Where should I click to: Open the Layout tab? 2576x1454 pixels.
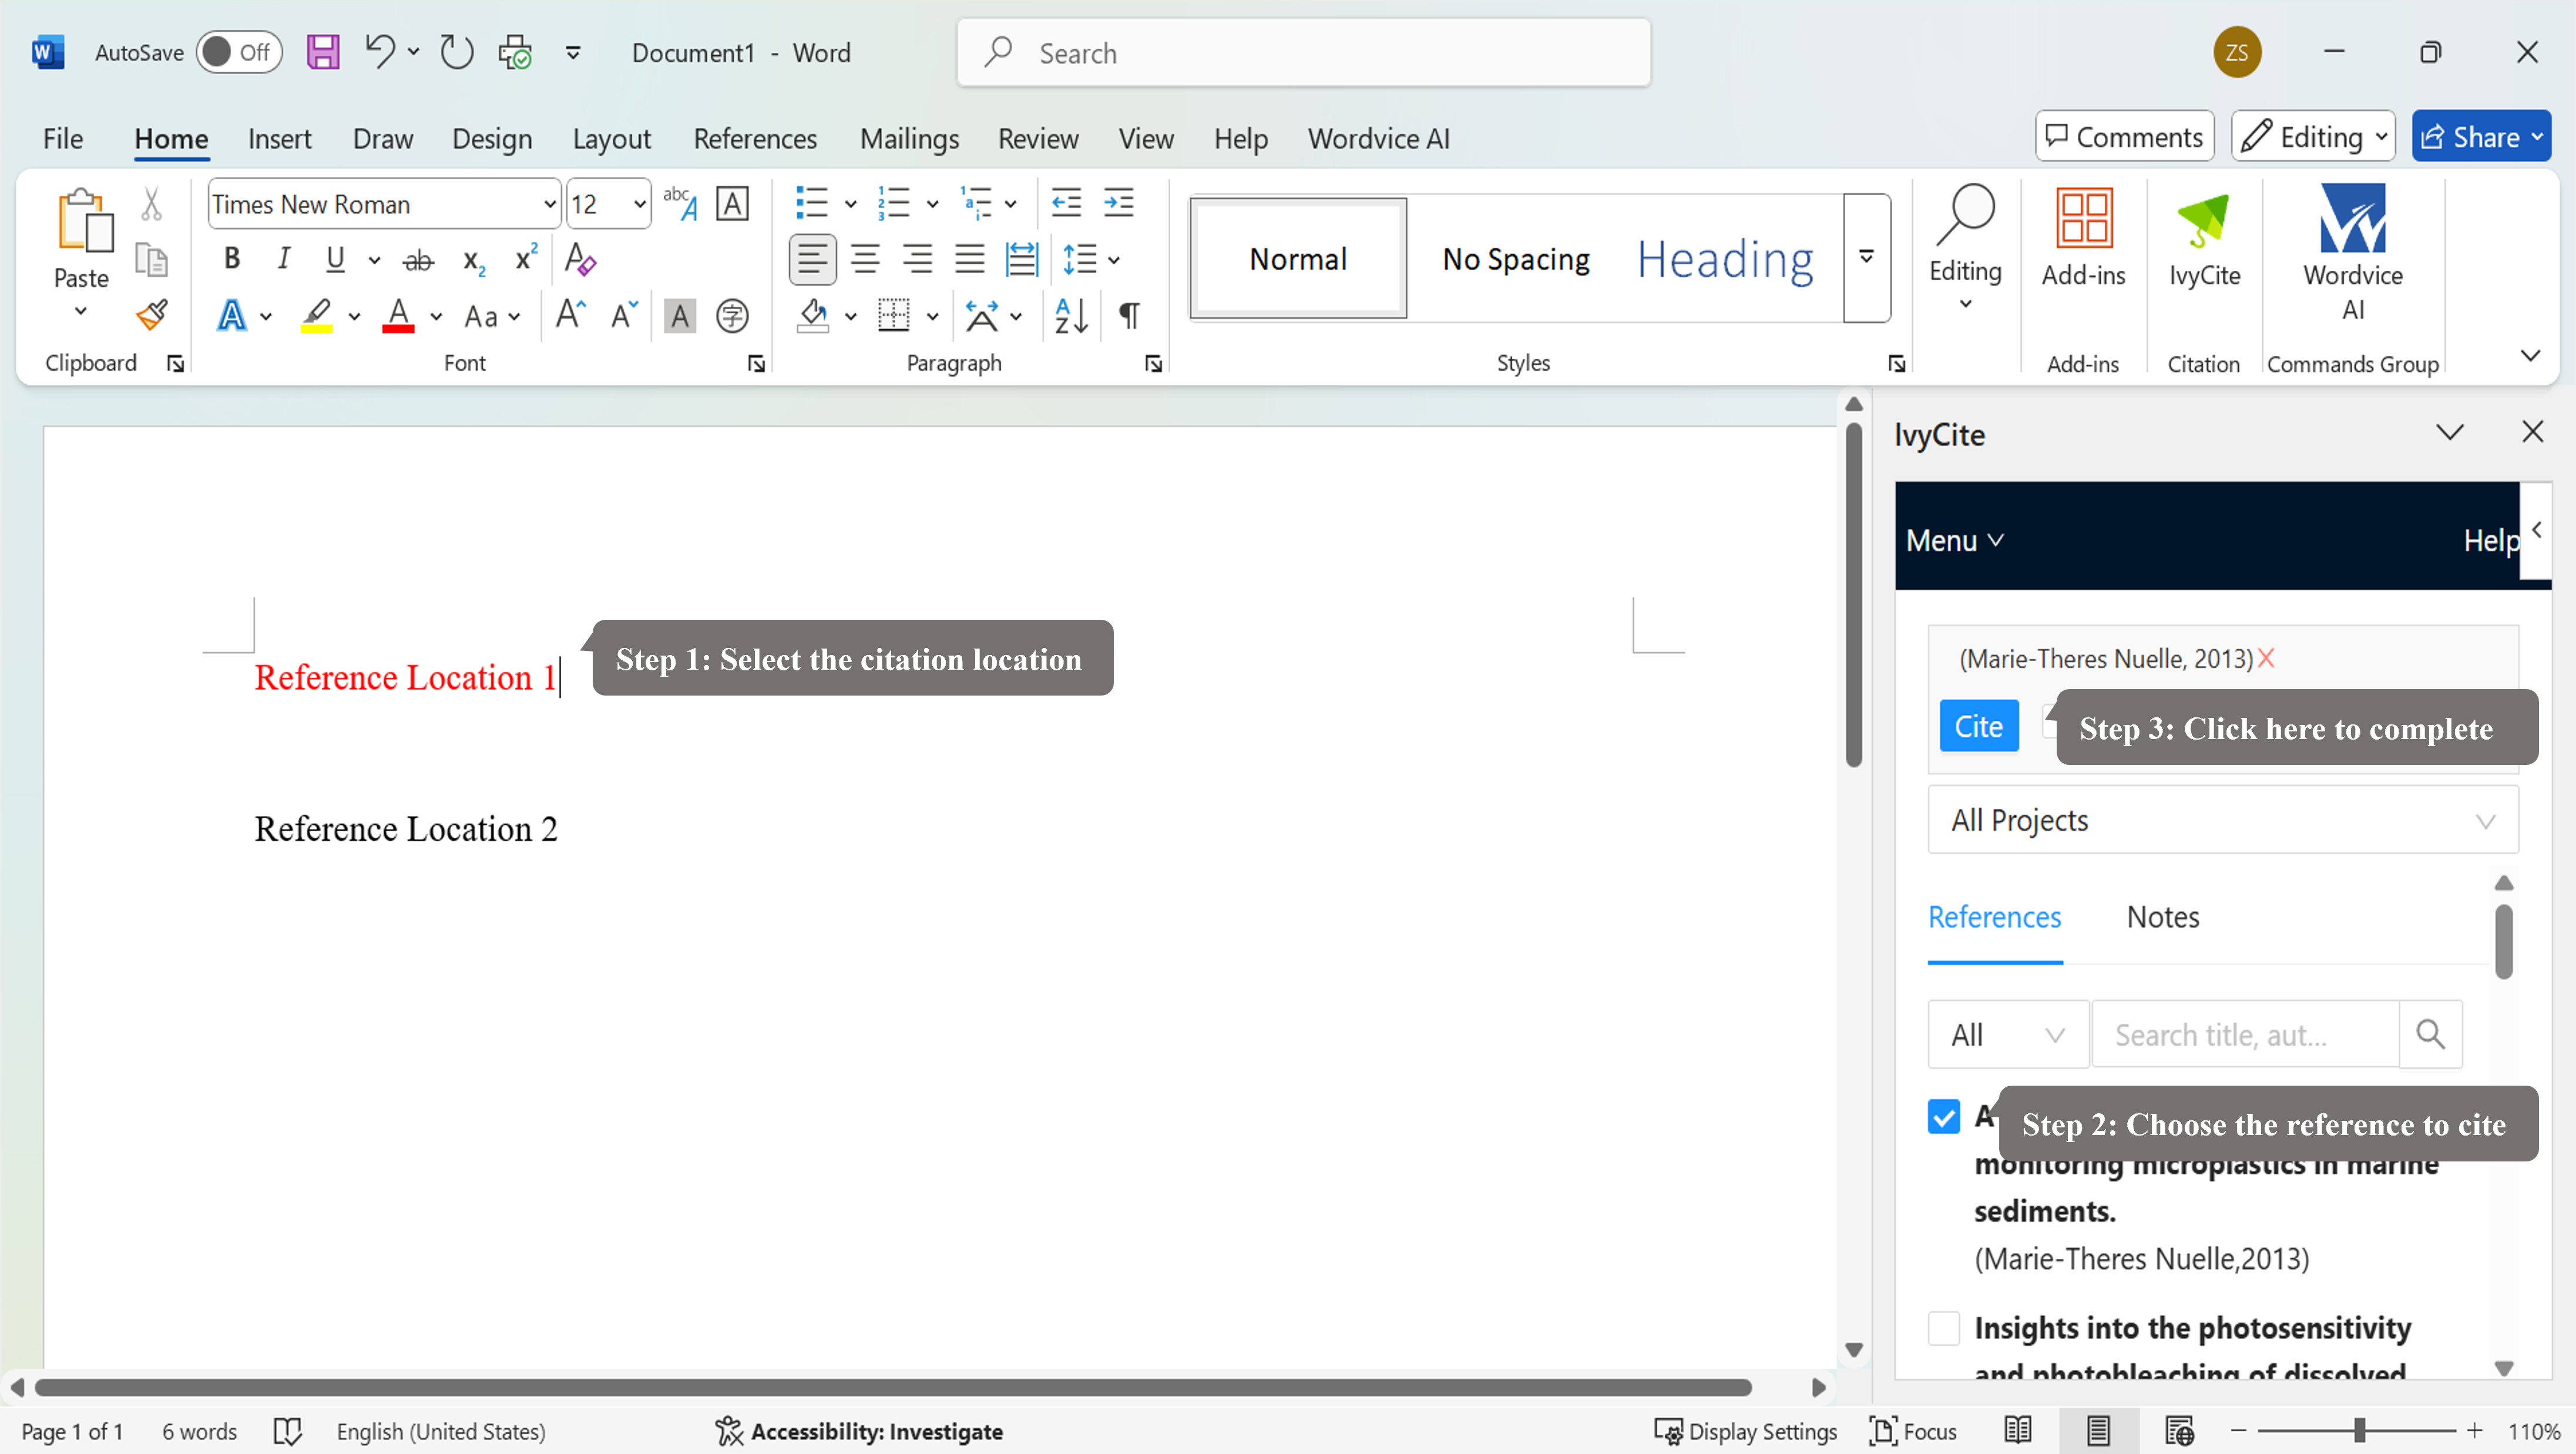pyautogui.click(x=611, y=138)
